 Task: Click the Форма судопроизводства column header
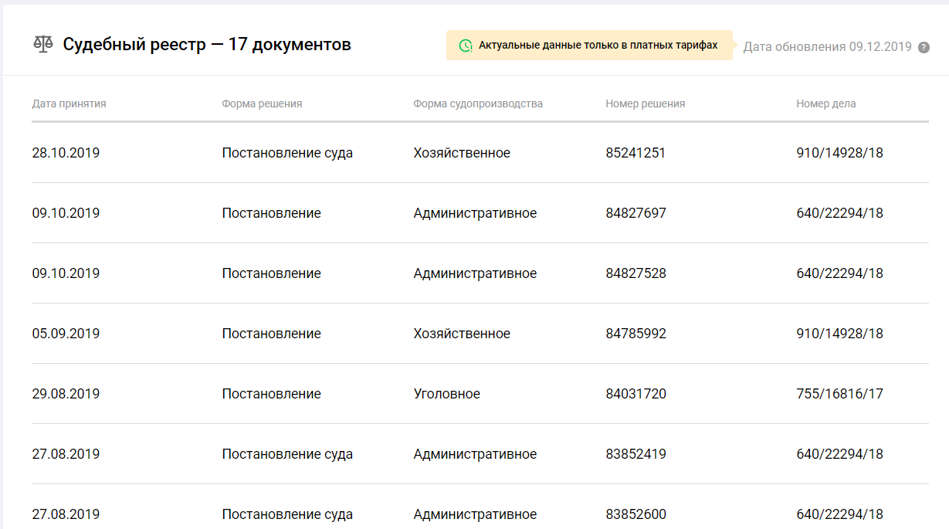pos(478,103)
